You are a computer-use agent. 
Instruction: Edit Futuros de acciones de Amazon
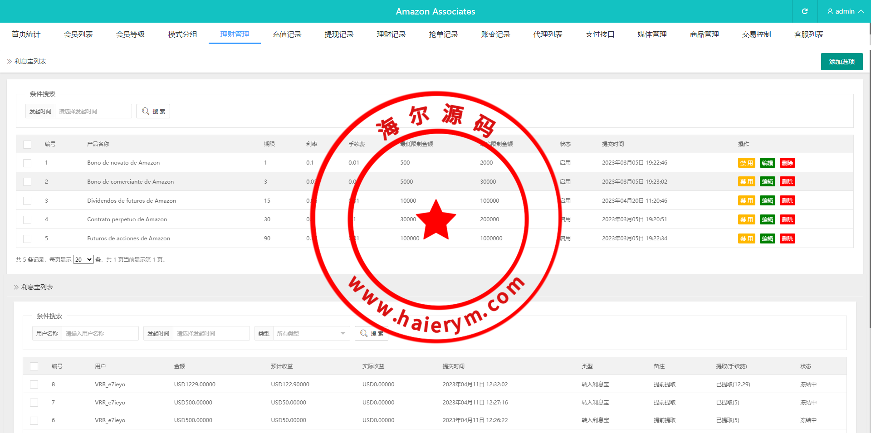coord(767,238)
